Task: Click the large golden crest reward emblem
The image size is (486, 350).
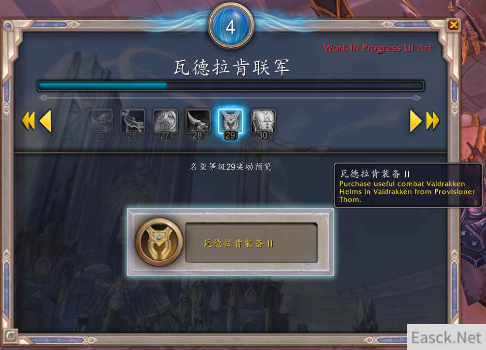Action: click(x=159, y=242)
